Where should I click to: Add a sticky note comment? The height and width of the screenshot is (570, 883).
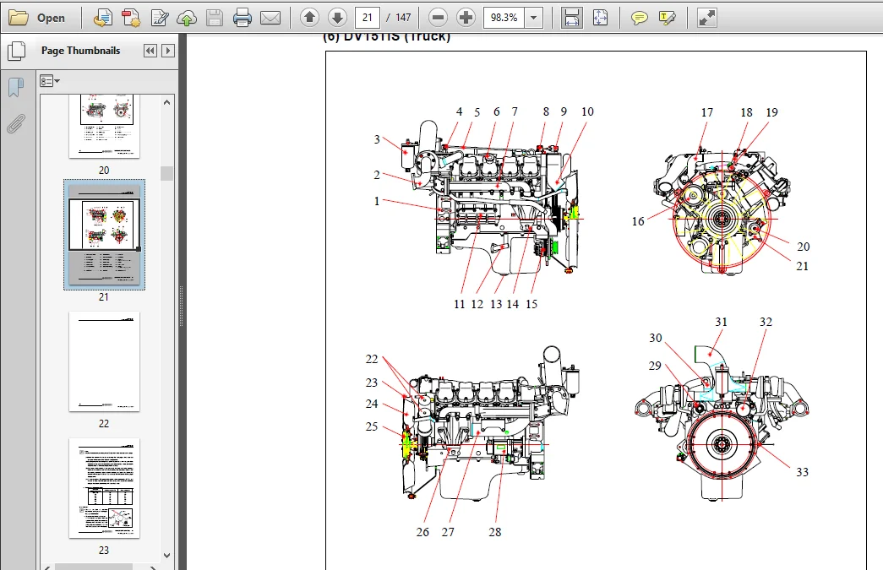click(639, 18)
